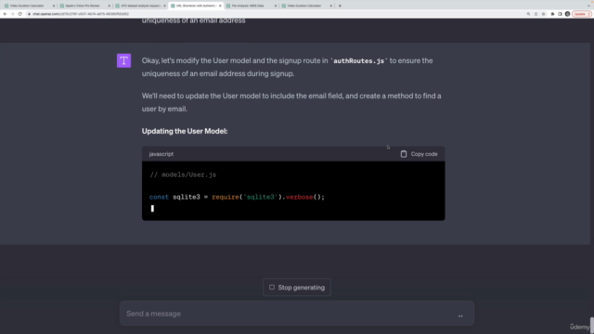Bookmark this page with star icon
The image size is (594, 334).
(543, 14)
